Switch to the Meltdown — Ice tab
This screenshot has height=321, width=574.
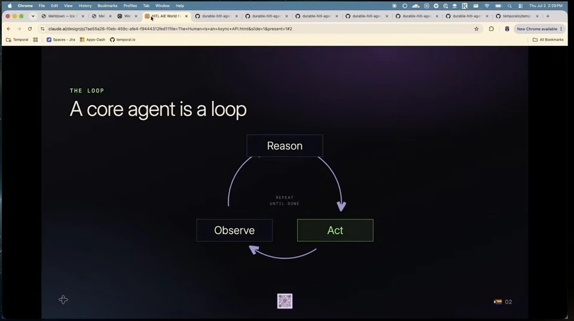click(62, 16)
